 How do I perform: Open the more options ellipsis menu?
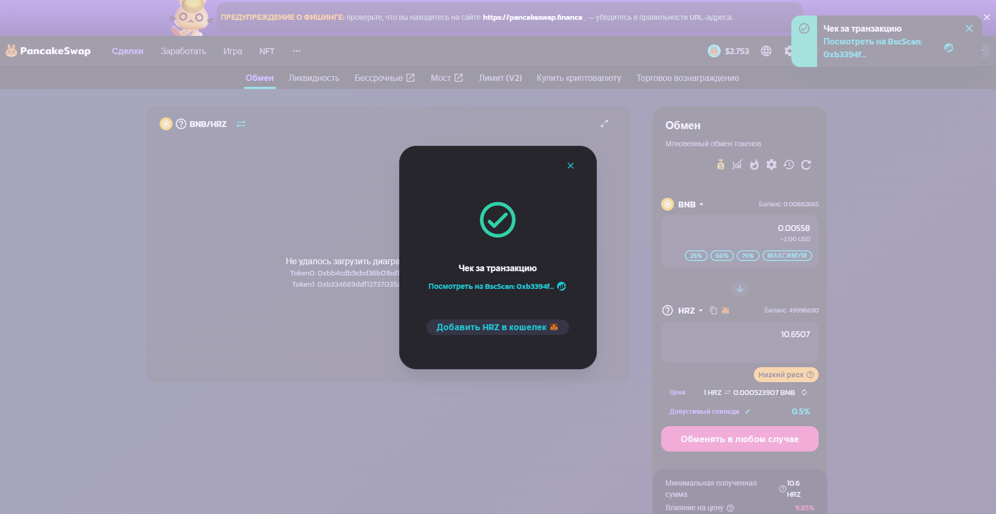click(x=297, y=51)
